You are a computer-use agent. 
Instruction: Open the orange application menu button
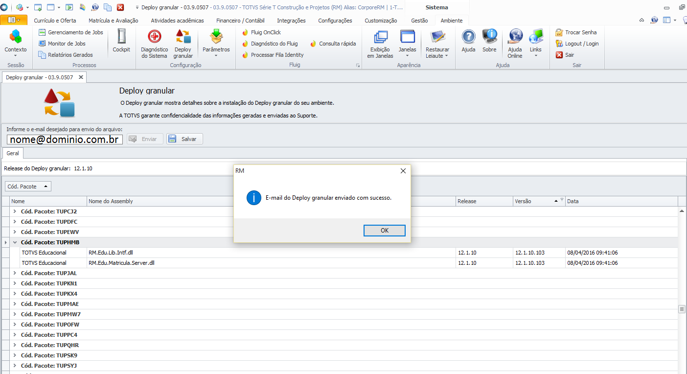click(x=14, y=20)
